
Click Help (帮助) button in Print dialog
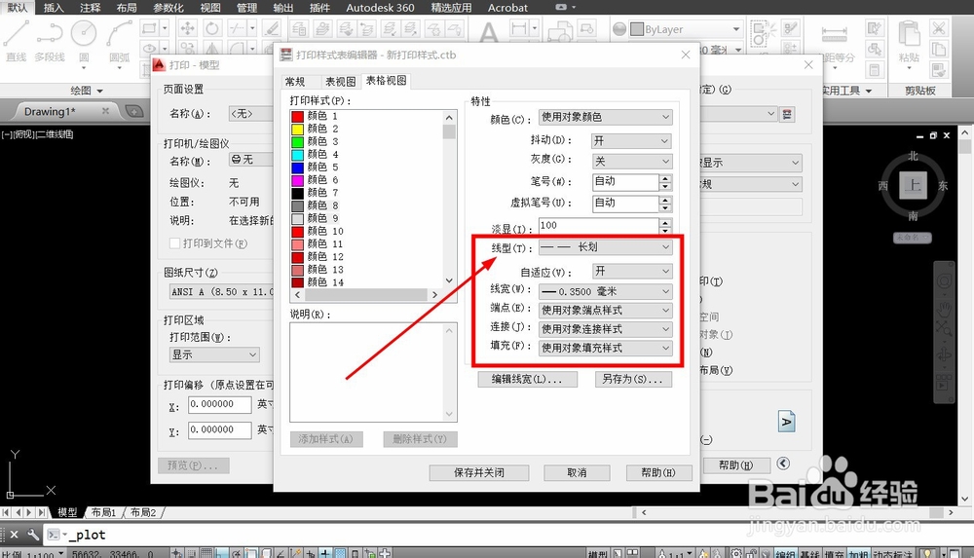click(736, 465)
